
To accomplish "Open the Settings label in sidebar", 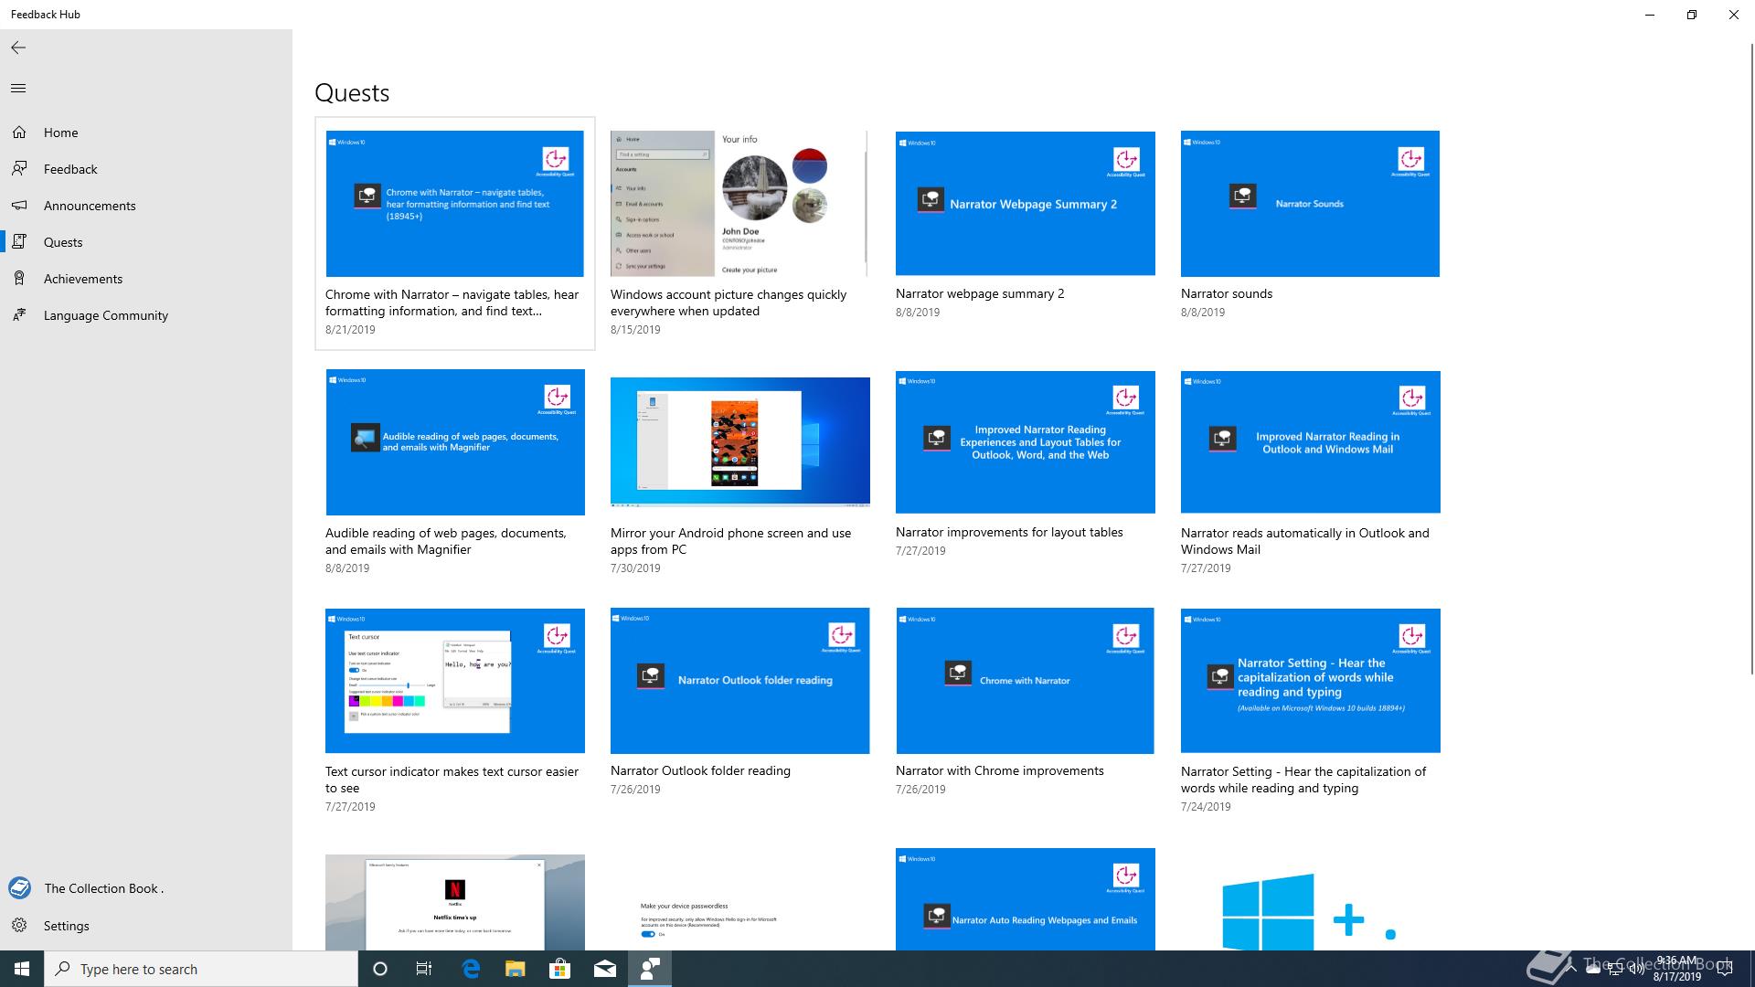I will [x=67, y=926].
